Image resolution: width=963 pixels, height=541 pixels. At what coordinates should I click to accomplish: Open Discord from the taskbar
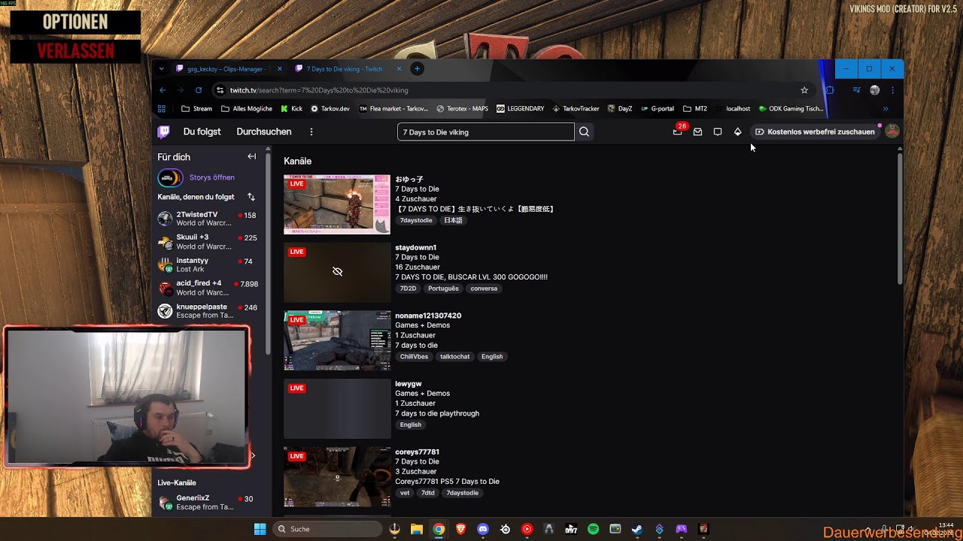point(483,529)
